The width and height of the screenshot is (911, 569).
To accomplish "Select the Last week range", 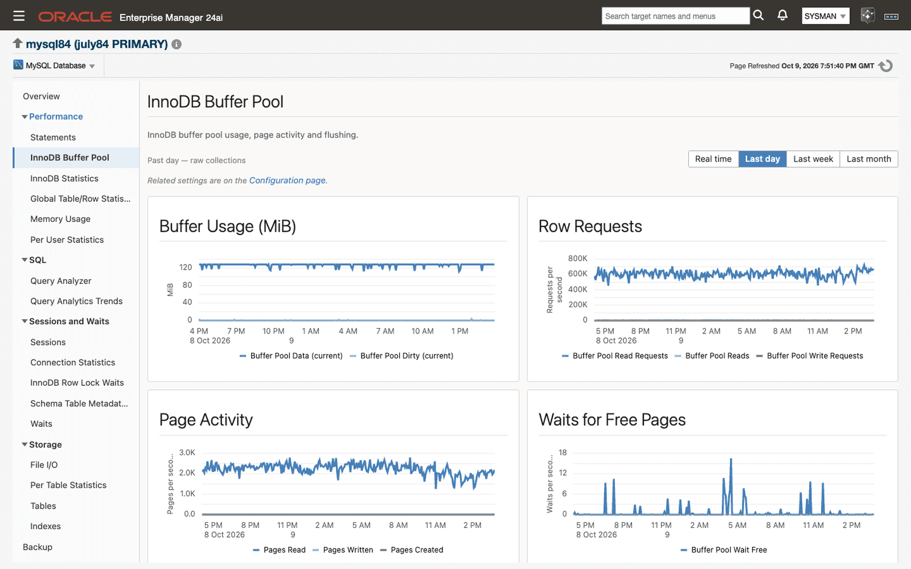I will click(813, 159).
